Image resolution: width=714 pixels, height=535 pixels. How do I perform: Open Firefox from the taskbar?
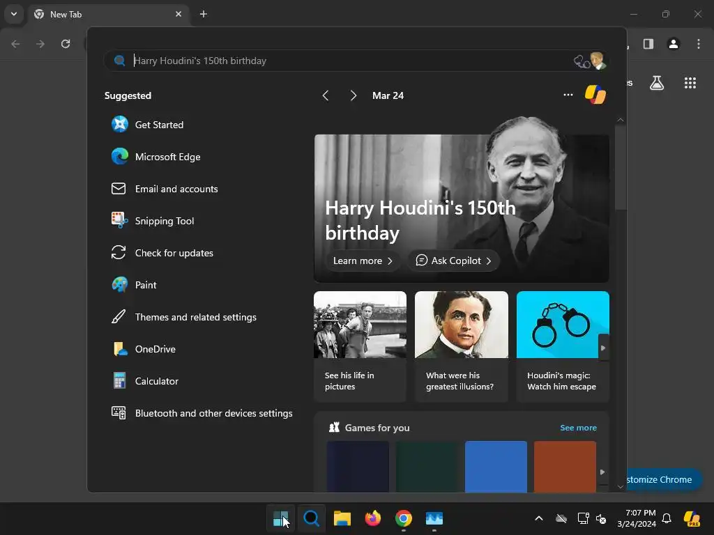tap(373, 518)
